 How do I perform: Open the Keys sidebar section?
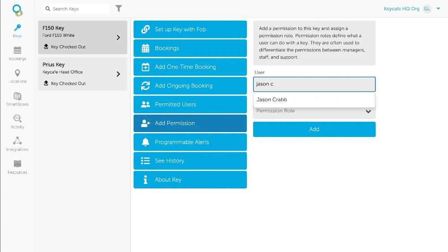[17, 31]
